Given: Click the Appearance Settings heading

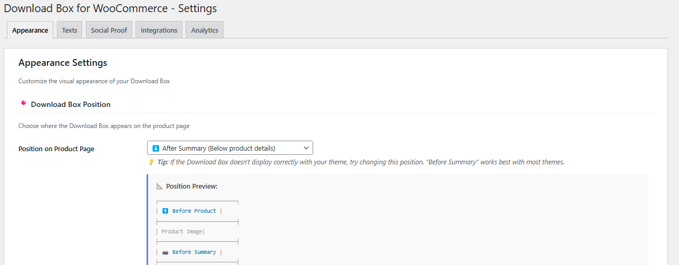Looking at the screenshot, I should (63, 63).
